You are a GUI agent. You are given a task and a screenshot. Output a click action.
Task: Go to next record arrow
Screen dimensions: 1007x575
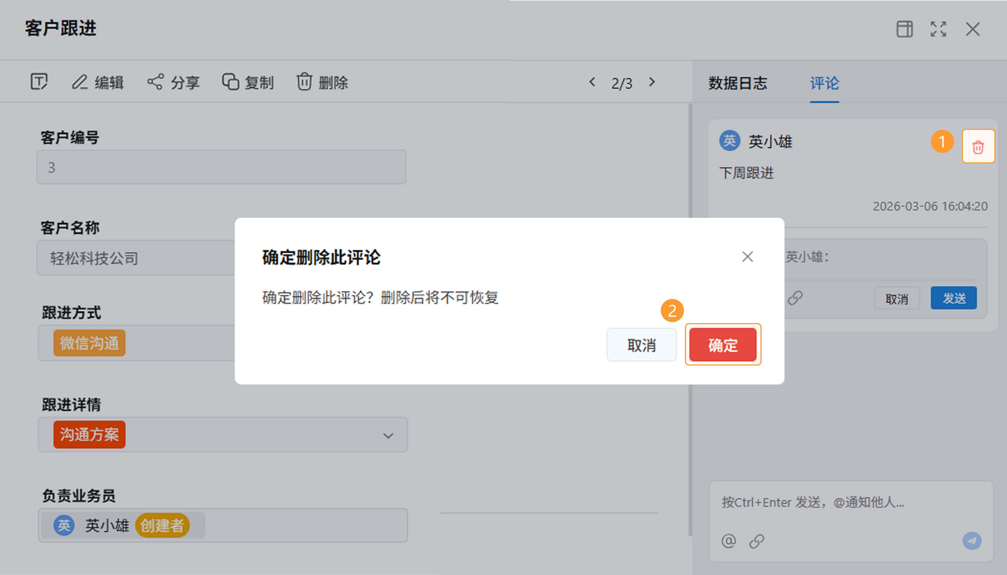[x=652, y=82]
